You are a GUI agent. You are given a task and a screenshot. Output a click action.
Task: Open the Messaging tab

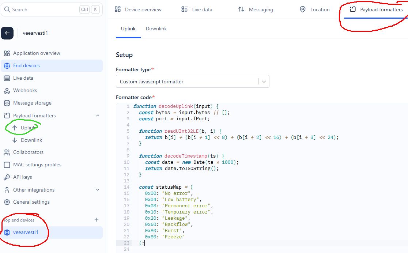pos(256,10)
